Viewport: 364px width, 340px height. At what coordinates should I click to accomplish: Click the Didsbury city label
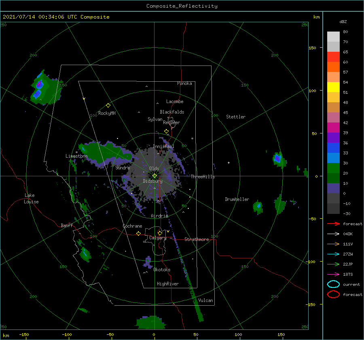[x=152, y=181]
